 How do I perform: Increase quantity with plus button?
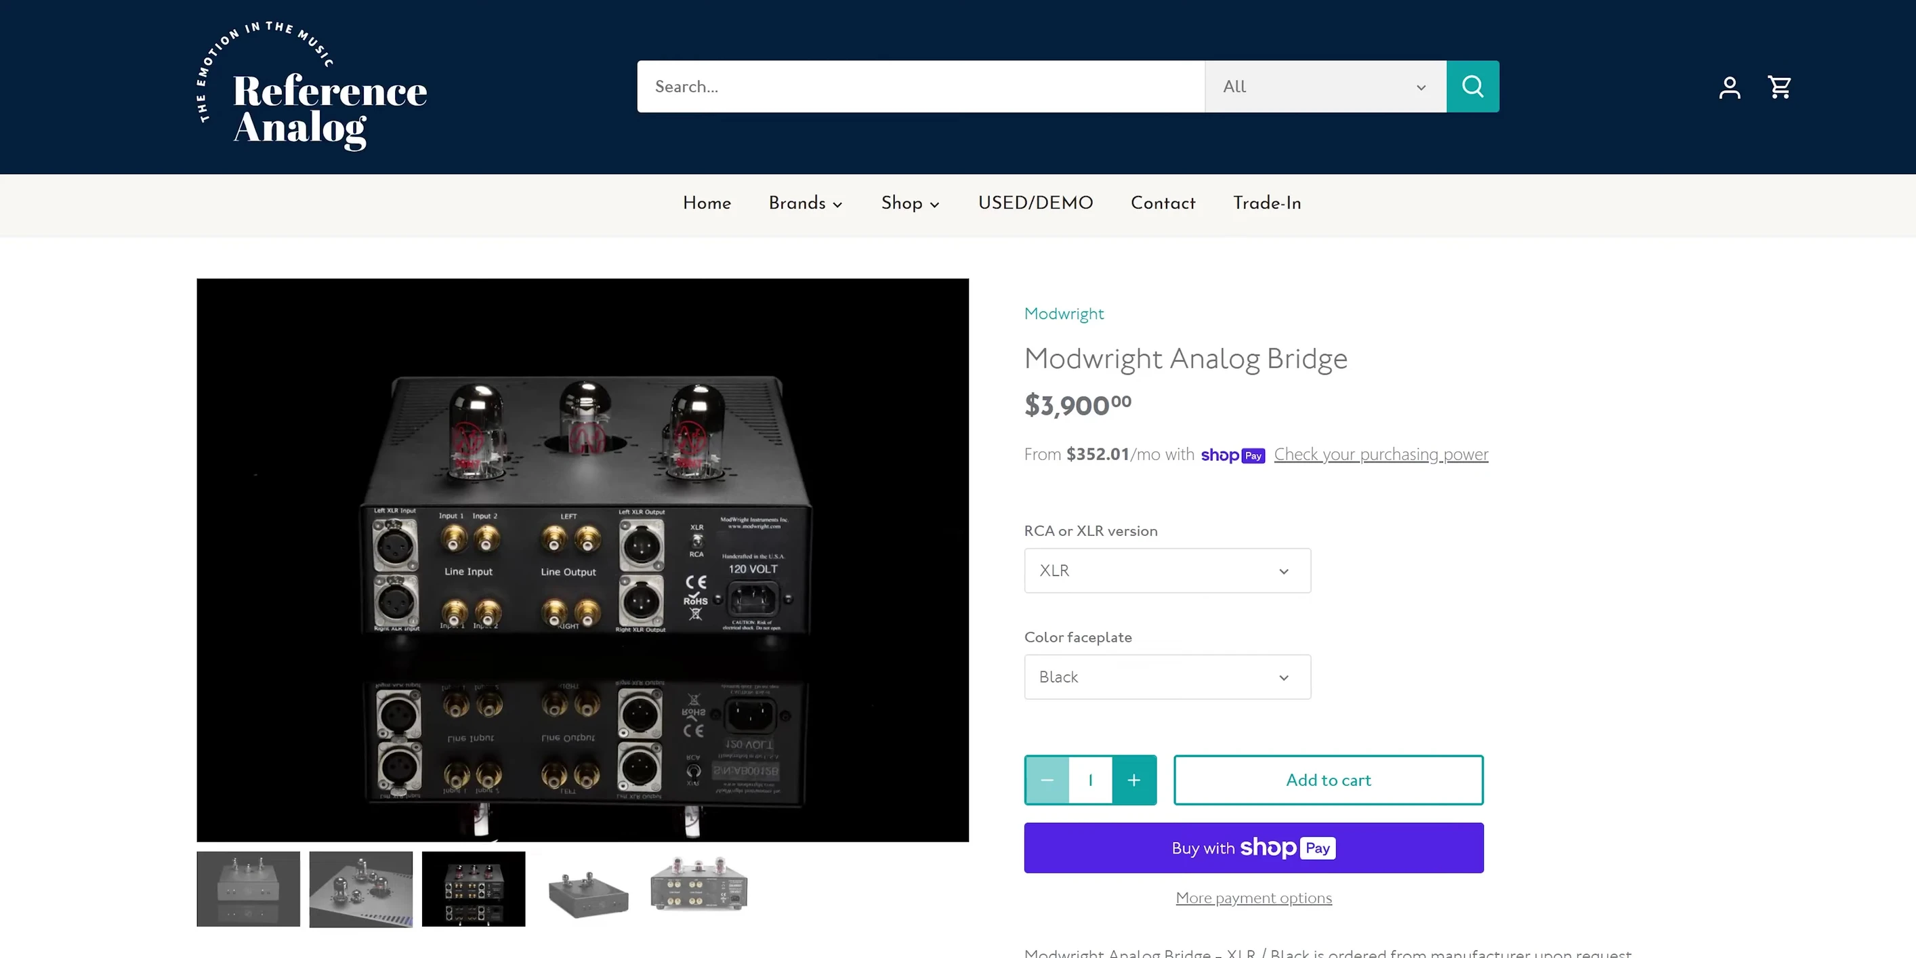tap(1133, 780)
